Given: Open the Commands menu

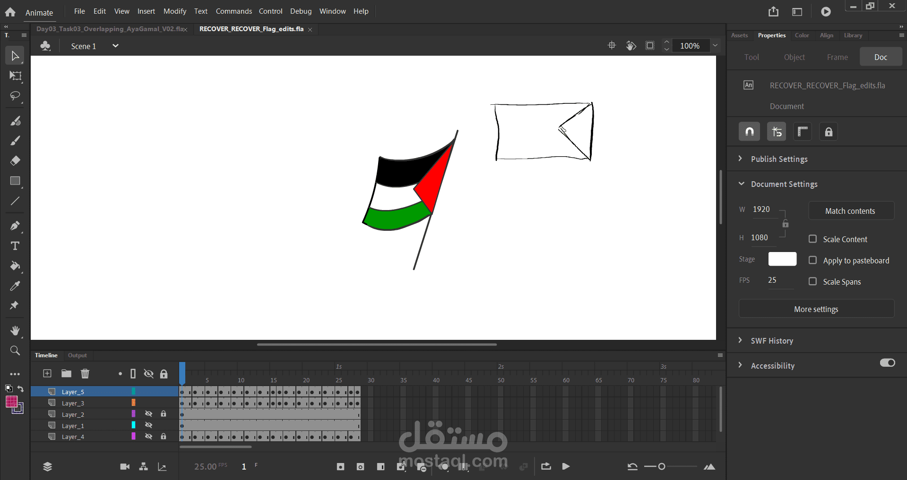Looking at the screenshot, I should tap(234, 11).
